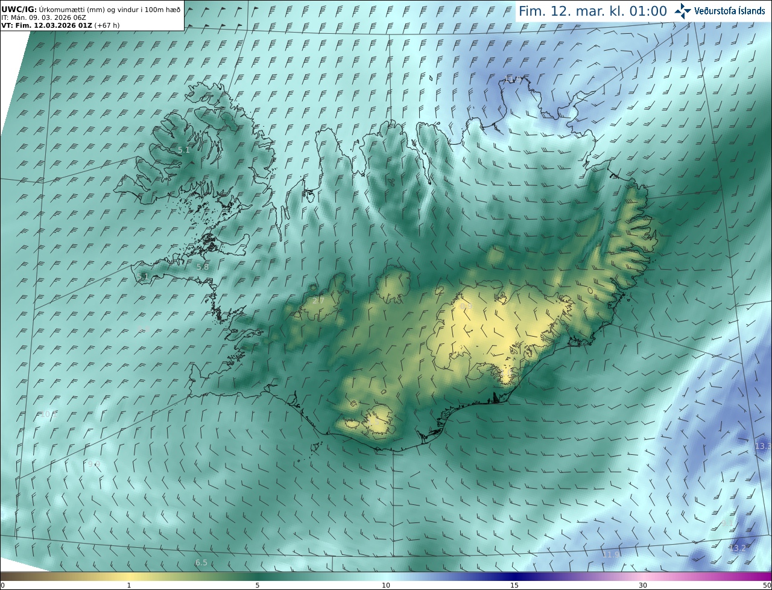This screenshot has width=772, height=590.
Task: Click the "IT: Mán. 09. 03. 2026 06Z" line
Action: pos(43,17)
